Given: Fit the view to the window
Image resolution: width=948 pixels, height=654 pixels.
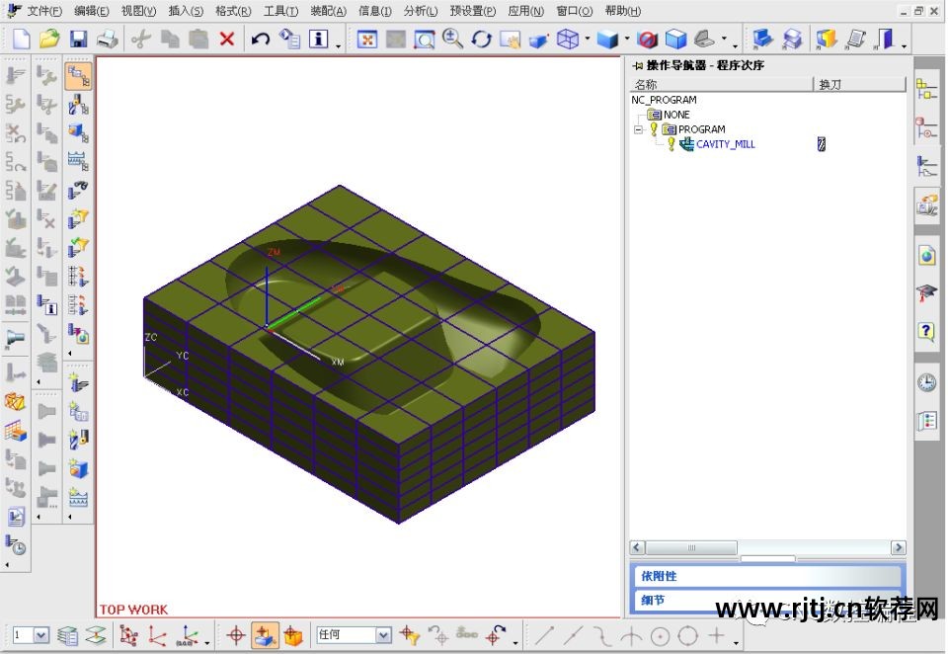Looking at the screenshot, I should [x=367, y=40].
